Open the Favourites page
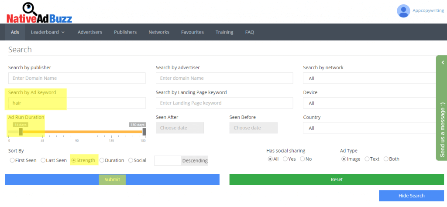Image resolution: width=447 pixels, height=207 pixels. click(x=193, y=32)
